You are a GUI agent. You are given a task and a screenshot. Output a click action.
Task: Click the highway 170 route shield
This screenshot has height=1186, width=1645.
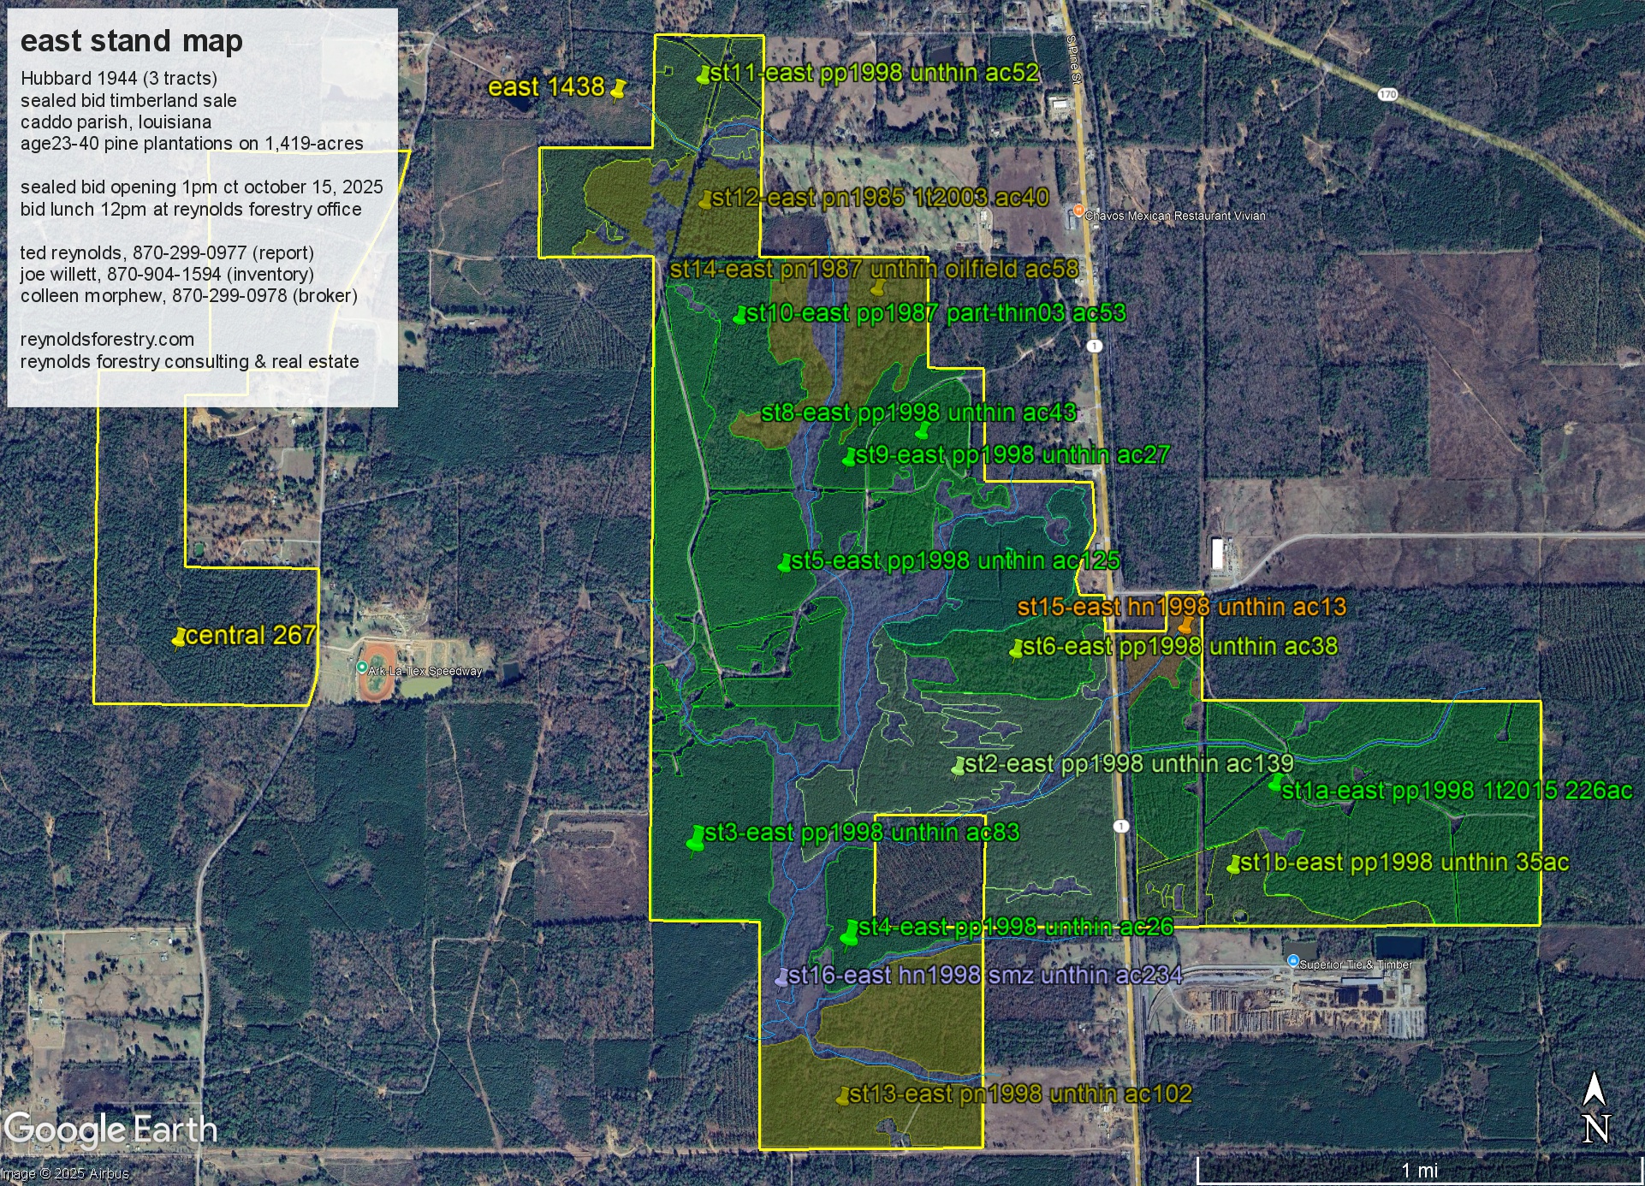point(1387,94)
